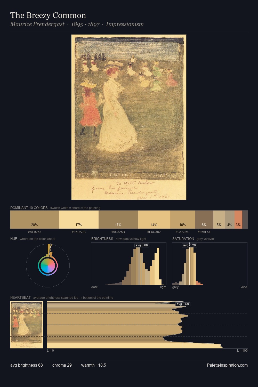The height and width of the screenshot is (387, 258).
Task: Click the 5% beige swatch
Action: coord(219,220)
